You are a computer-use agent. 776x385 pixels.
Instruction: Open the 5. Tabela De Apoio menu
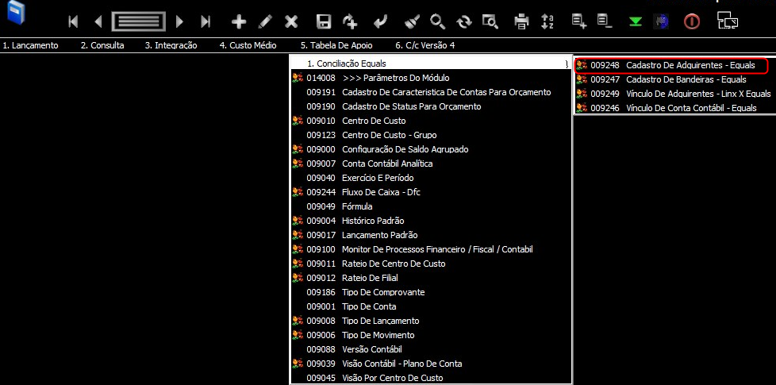pos(336,45)
